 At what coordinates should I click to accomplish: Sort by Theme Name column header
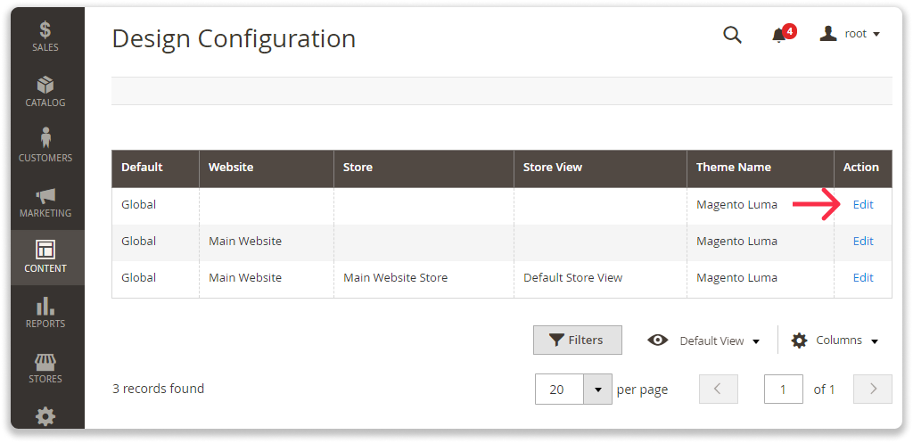pos(733,167)
